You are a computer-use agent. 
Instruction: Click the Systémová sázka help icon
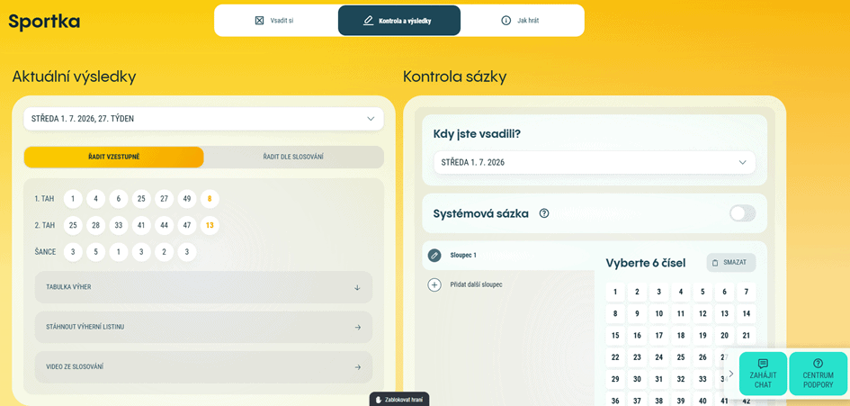544,213
